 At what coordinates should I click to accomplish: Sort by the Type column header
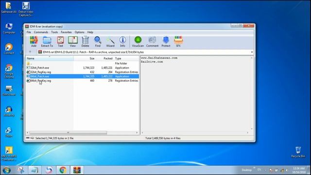coord(126,58)
